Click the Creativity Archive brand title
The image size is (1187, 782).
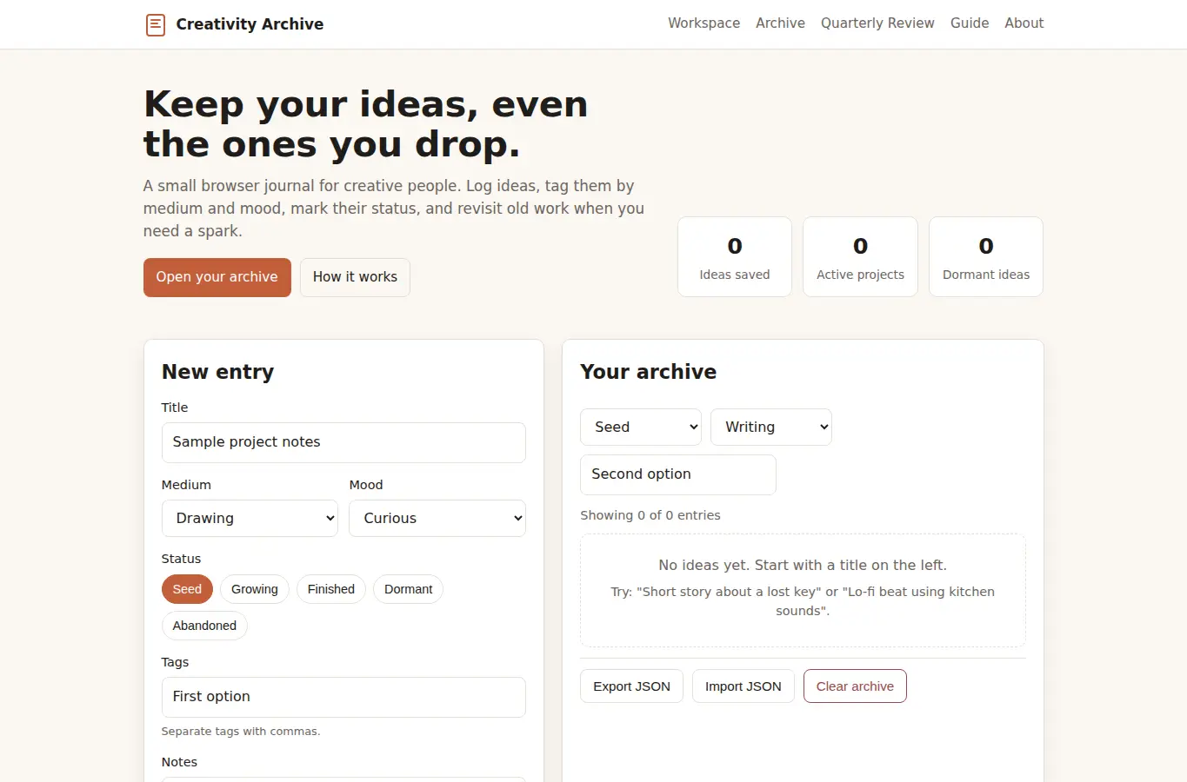tap(250, 24)
